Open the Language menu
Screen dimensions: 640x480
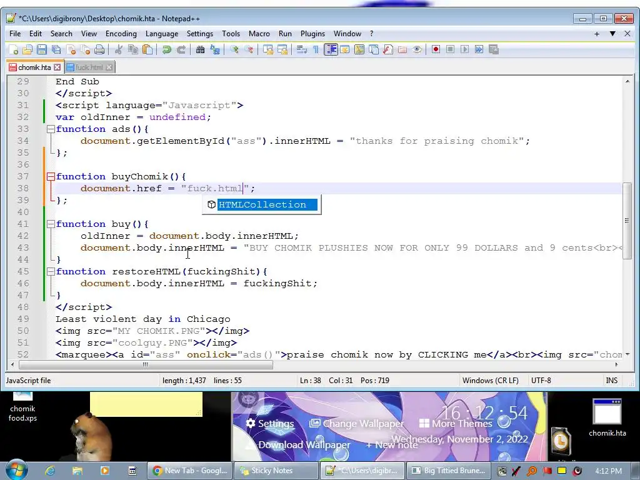pyautogui.click(x=162, y=34)
